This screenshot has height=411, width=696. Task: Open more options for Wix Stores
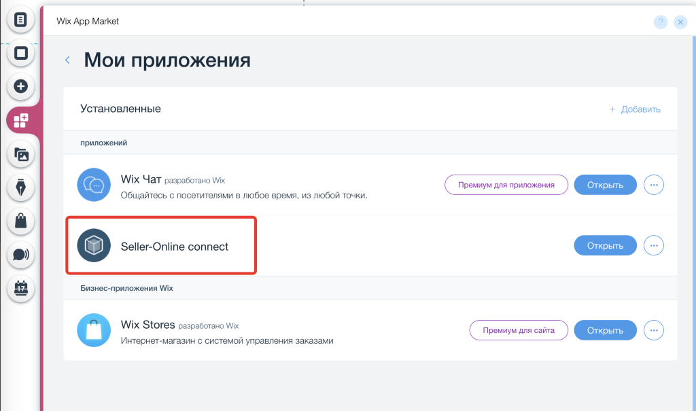(x=653, y=330)
